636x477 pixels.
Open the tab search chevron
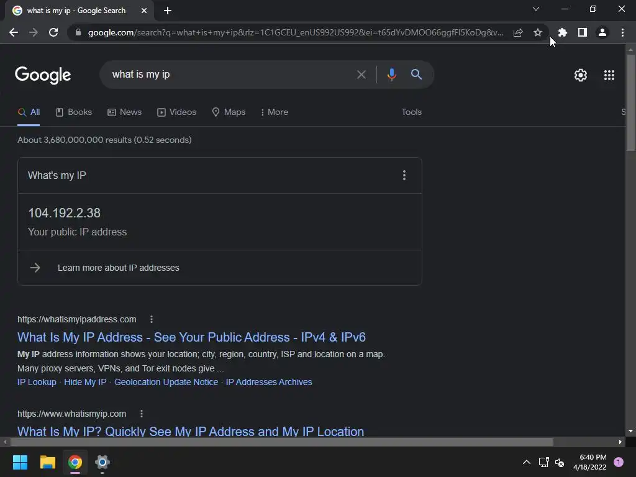[x=536, y=9]
